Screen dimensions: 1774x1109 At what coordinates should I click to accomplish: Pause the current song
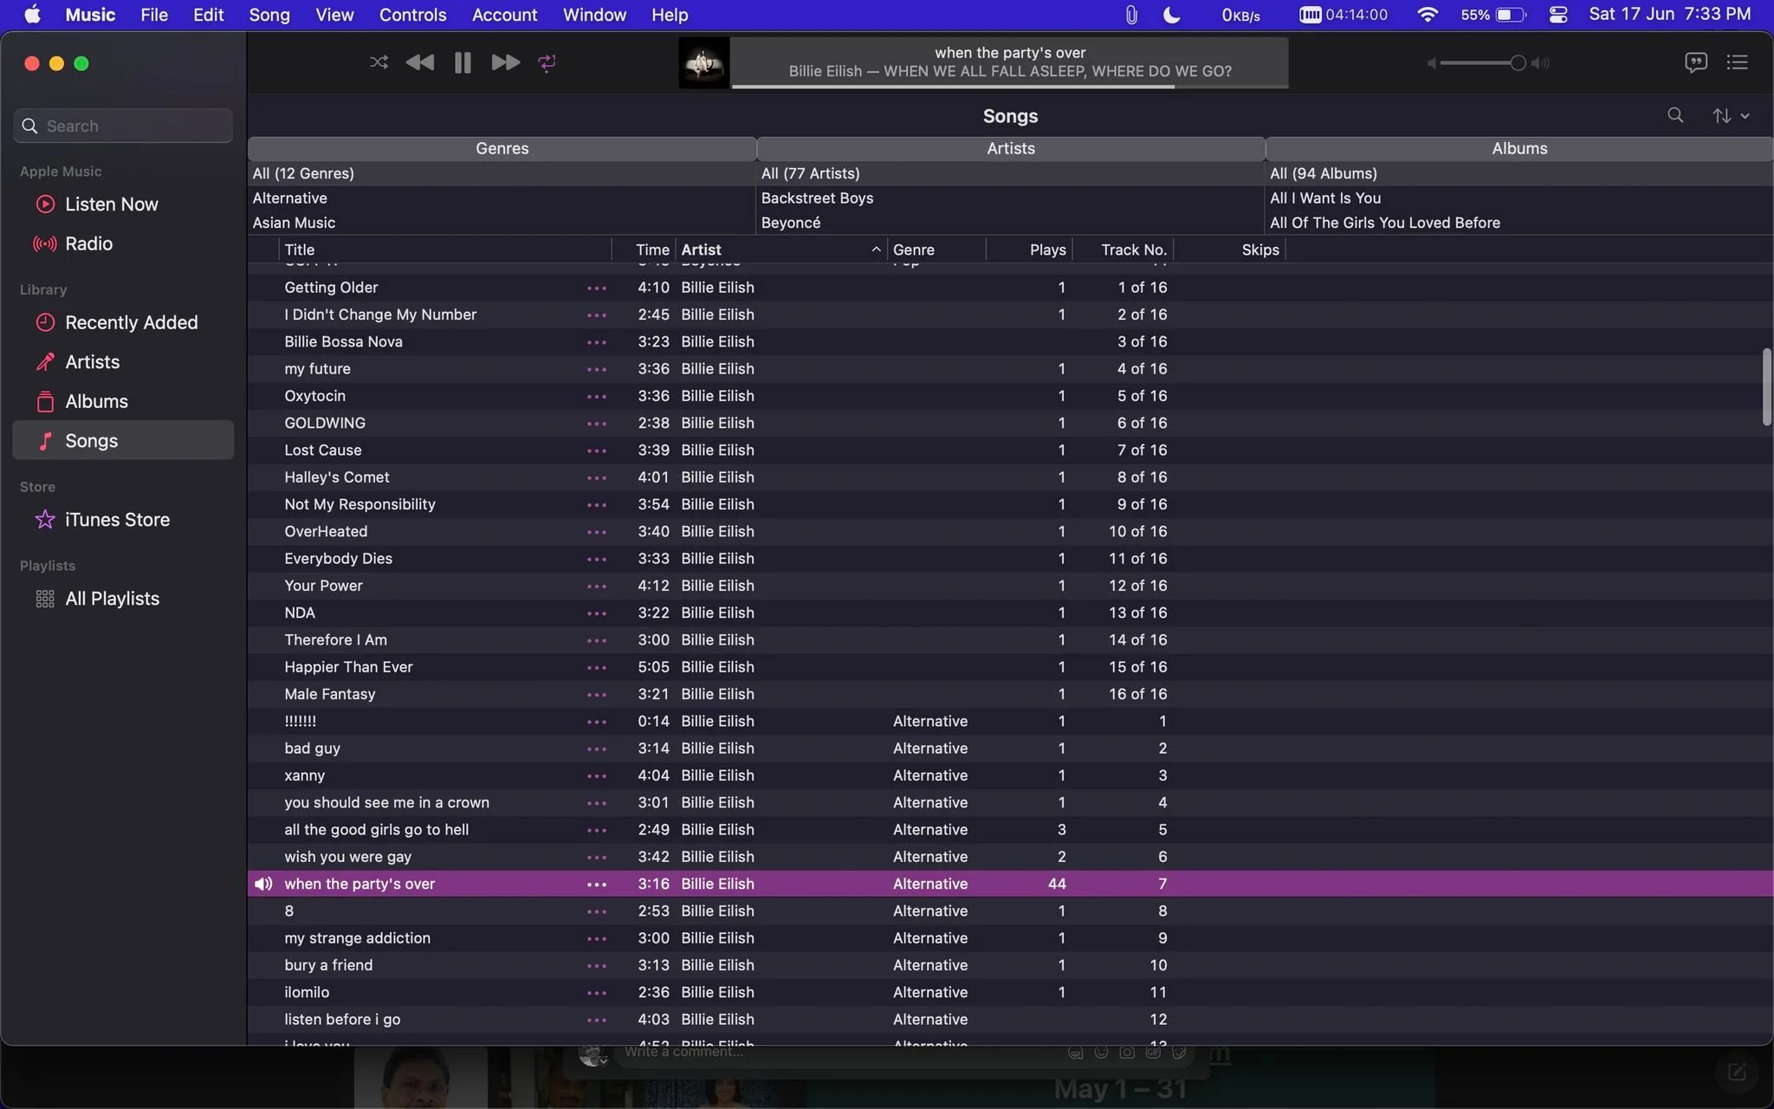(x=463, y=62)
